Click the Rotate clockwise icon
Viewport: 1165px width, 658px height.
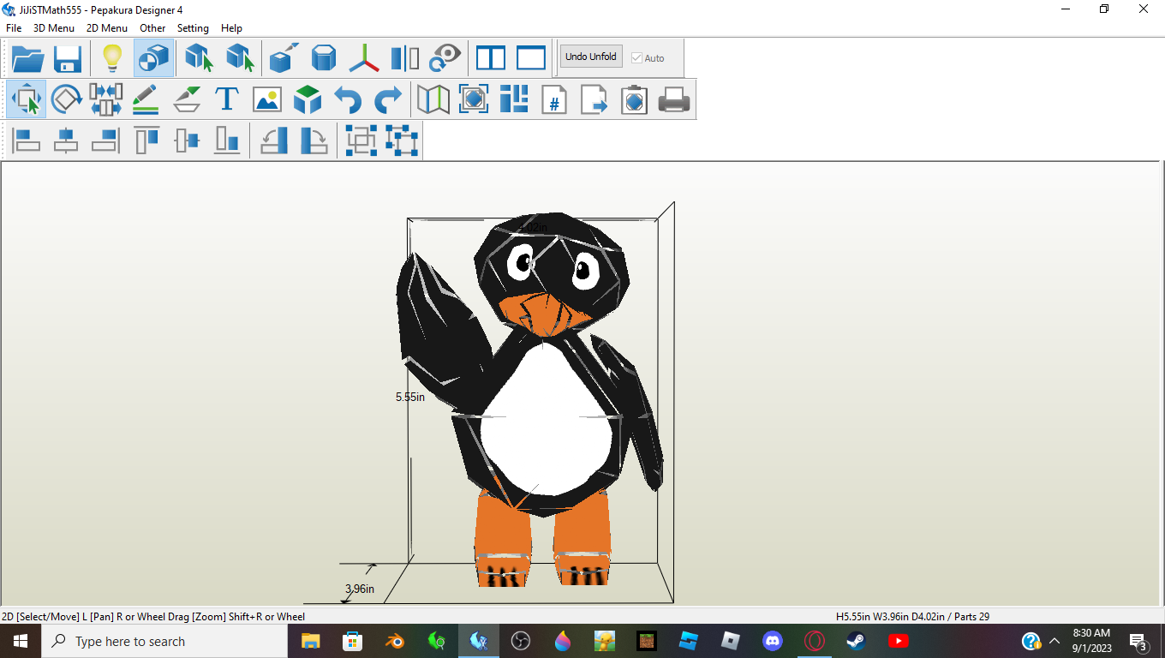314,141
